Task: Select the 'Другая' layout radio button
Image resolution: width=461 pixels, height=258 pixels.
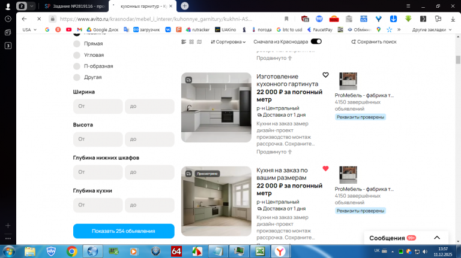Action: pyautogui.click(x=77, y=77)
